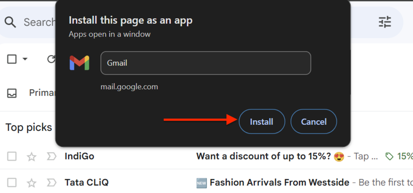Open the IndiGo discount email subject
The image size is (413, 193).
263,156
